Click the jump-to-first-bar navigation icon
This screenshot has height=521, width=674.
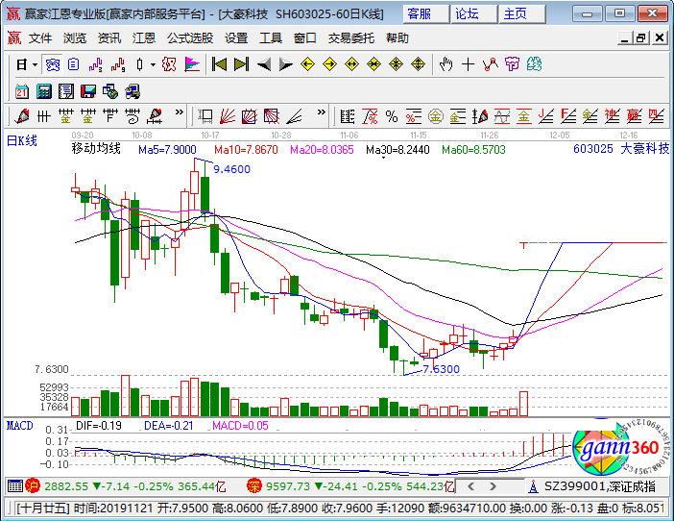(x=219, y=64)
